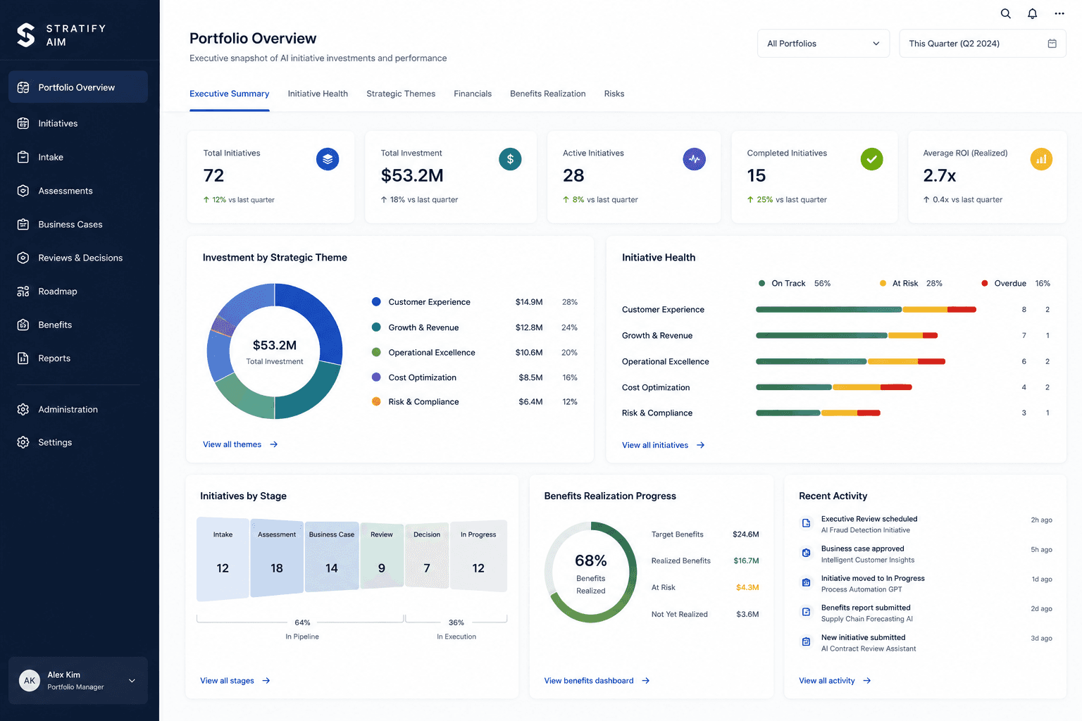The image size is (1082, 721).
Task: Click the Overdue red legend dot
Action: (x=985, y=283)
